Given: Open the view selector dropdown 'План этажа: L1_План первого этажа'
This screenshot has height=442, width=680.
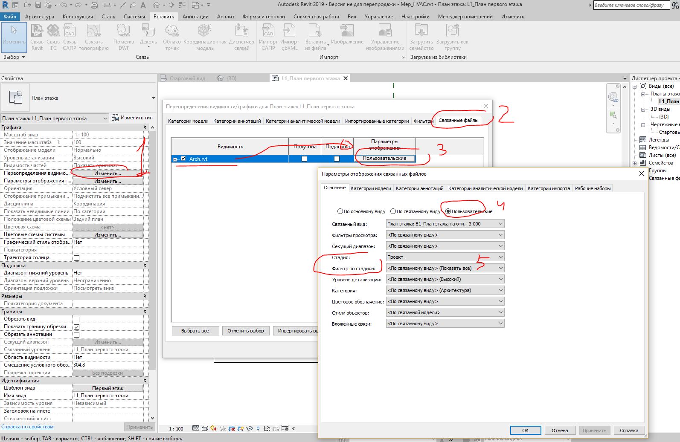Looking at the screenshot, I should click(x=55, y=118).
